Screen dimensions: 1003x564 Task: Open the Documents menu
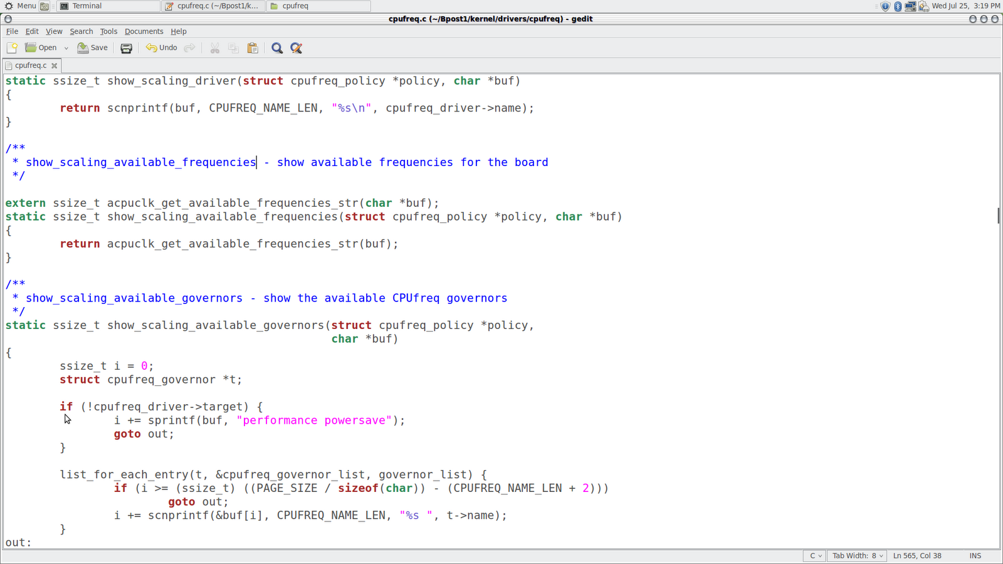144,31
